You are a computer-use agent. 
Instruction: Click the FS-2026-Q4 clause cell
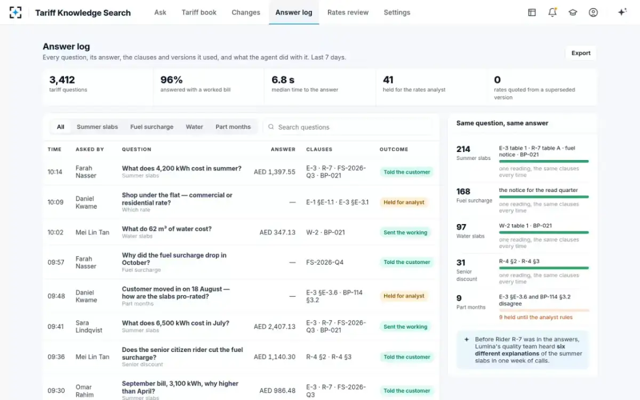click(324, 262)
